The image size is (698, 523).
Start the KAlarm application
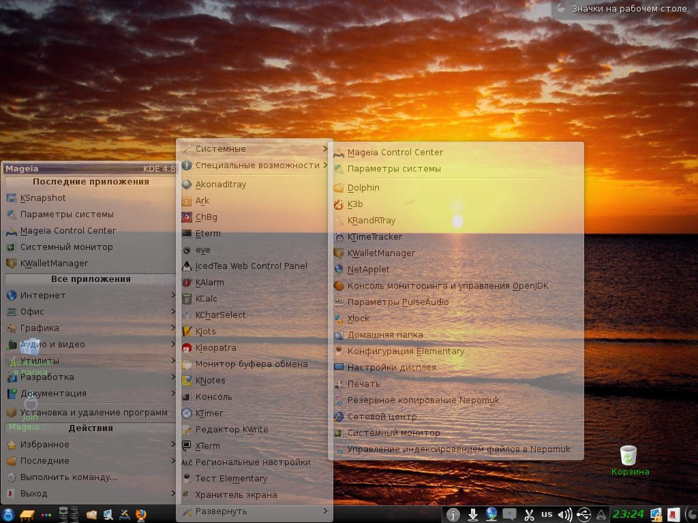(x=255, y=283)
